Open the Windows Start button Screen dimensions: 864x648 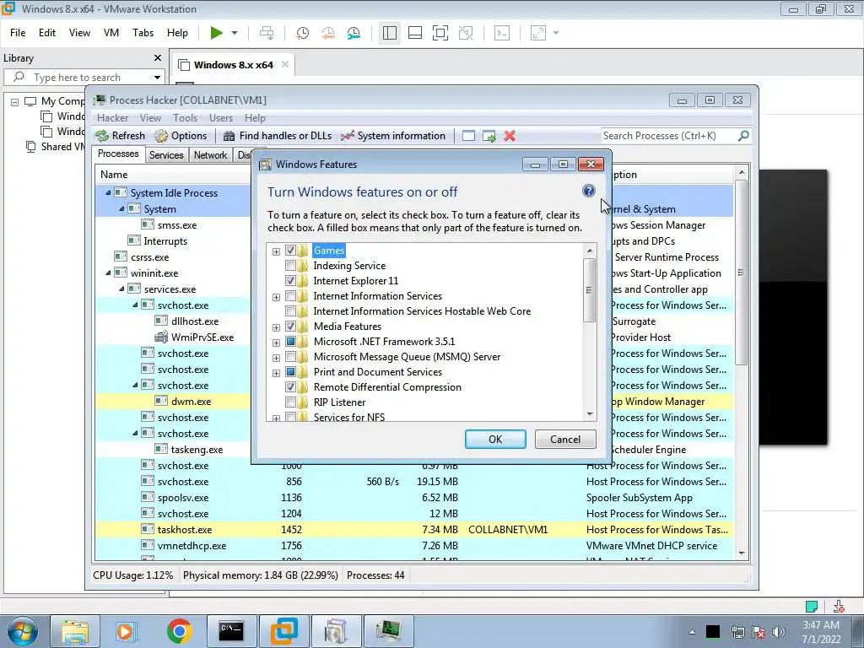coord(23,631)
